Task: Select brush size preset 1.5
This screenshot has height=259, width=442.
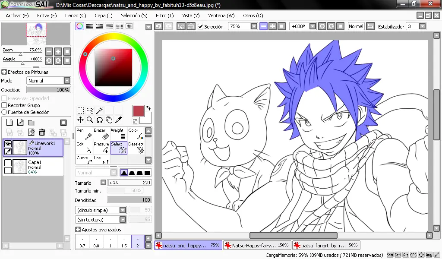Action: coord(124,242)
